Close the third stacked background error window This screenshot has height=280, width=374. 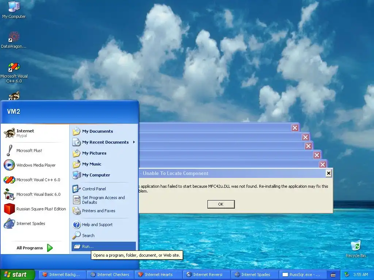(308, 146)
